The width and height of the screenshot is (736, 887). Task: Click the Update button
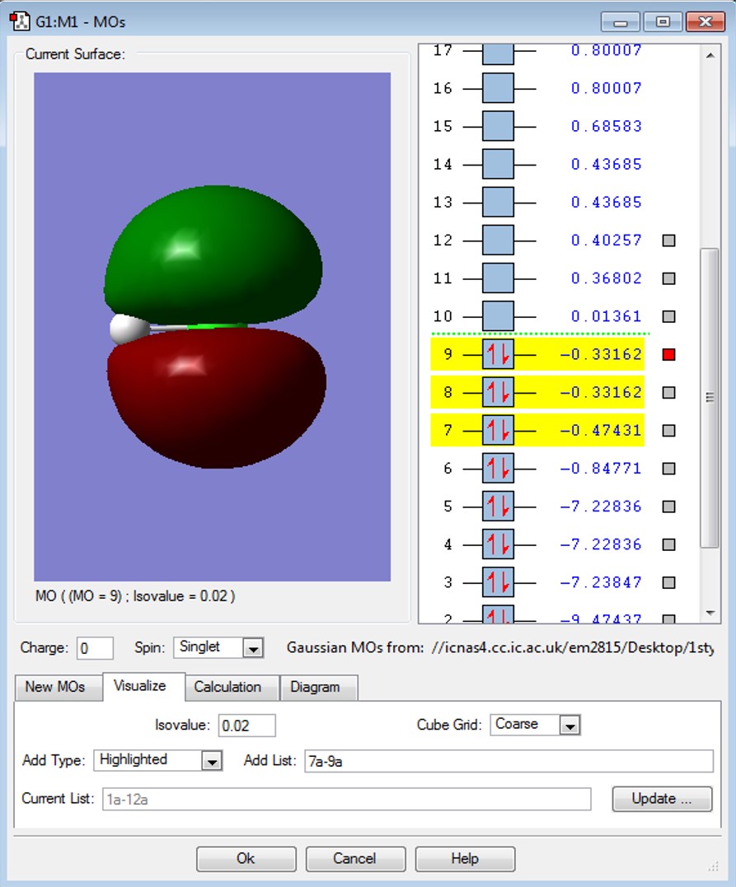tap(662, 799)
